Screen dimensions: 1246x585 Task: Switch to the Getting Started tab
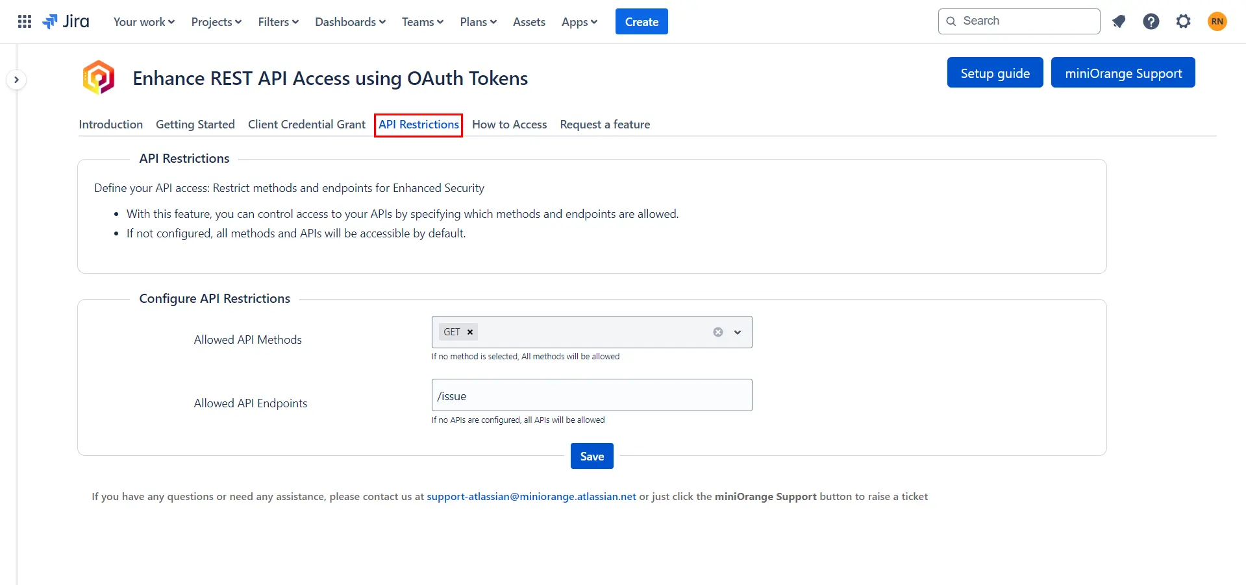pyautogui.click(x=195, y=125)
